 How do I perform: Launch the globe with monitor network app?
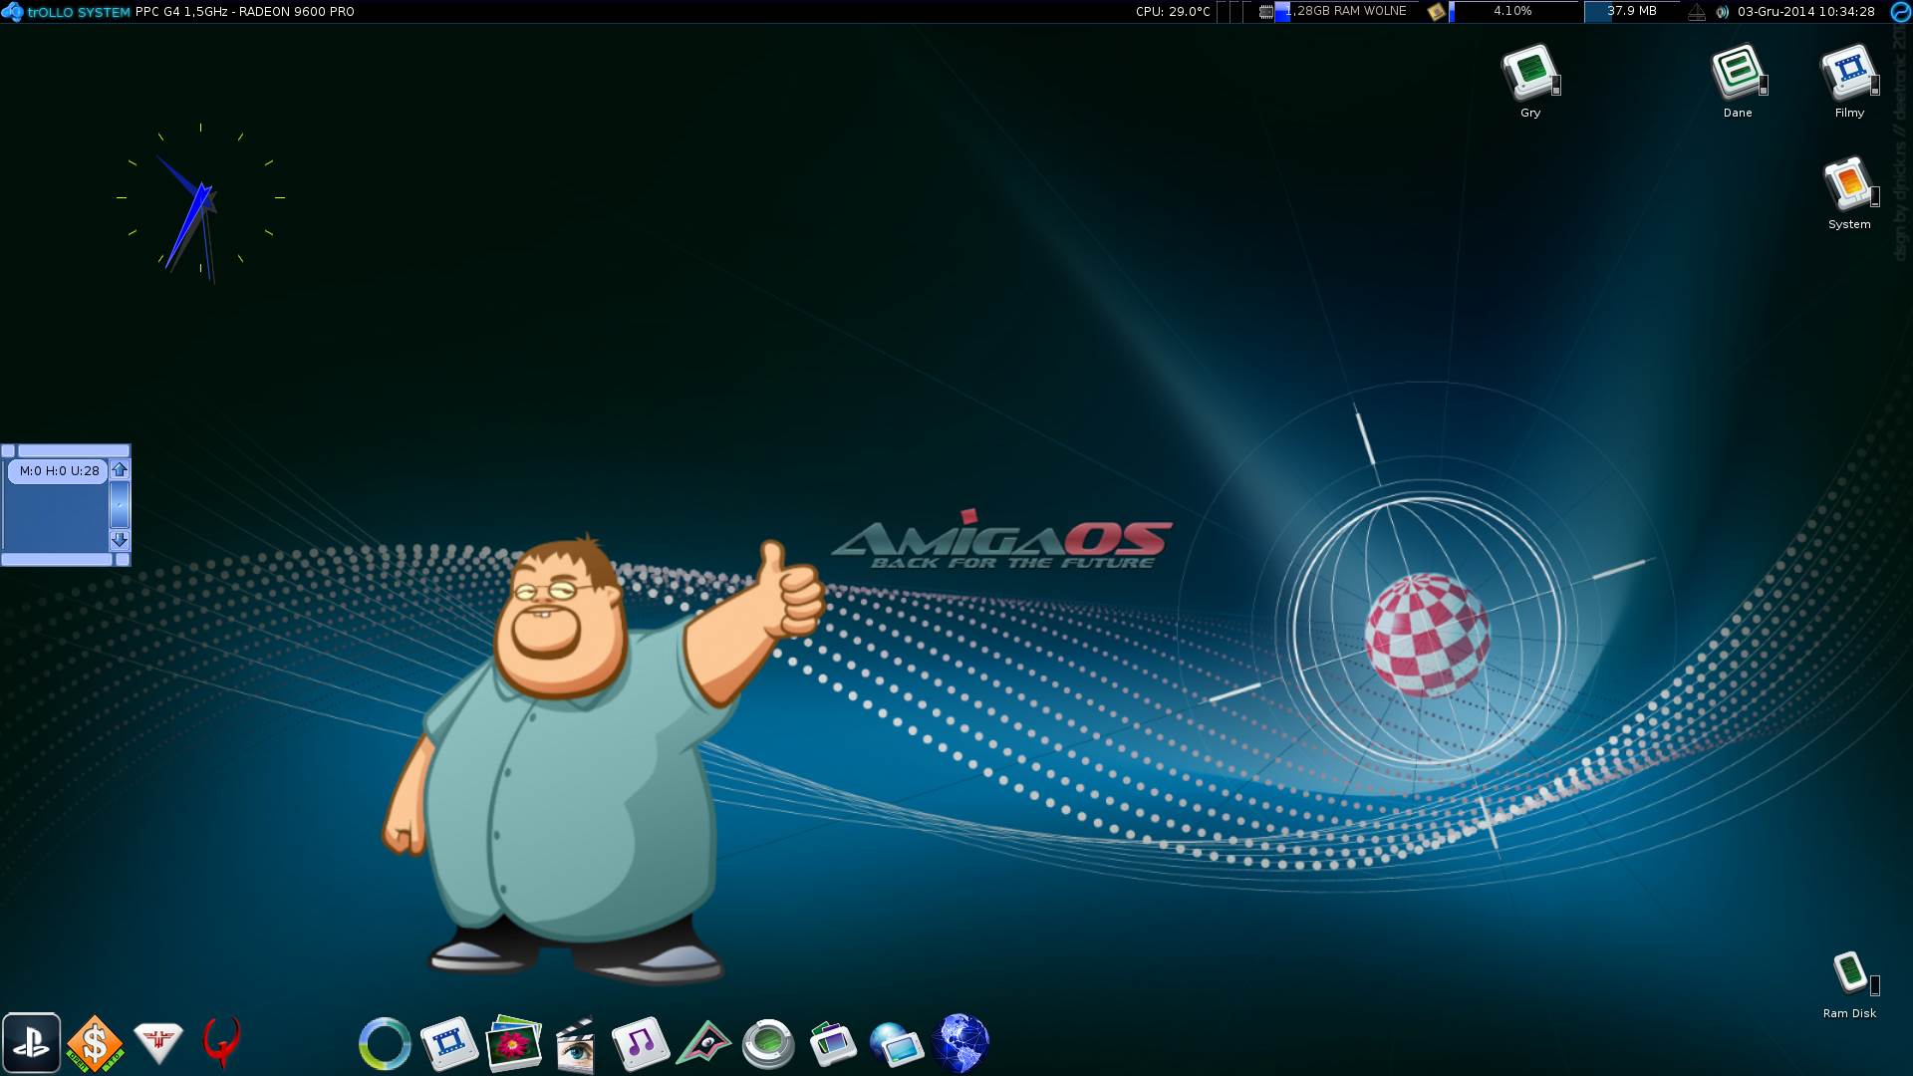click(896, 1043)
